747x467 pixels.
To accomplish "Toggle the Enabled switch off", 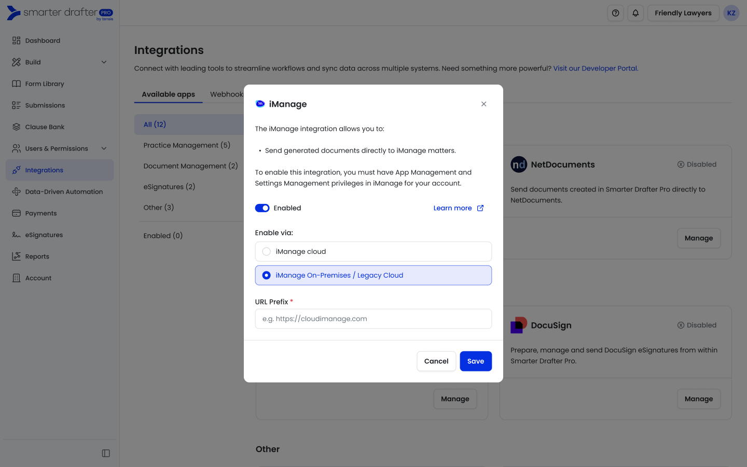I will [x=262, y=208].
